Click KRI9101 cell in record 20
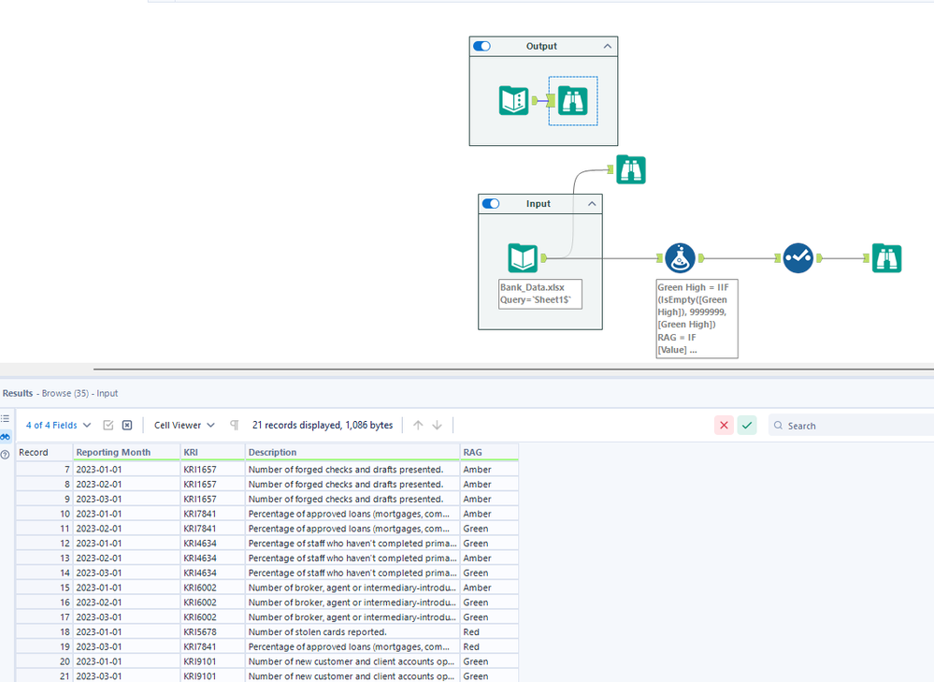Viewport: 934px width, 682px height. coord(212,661)
